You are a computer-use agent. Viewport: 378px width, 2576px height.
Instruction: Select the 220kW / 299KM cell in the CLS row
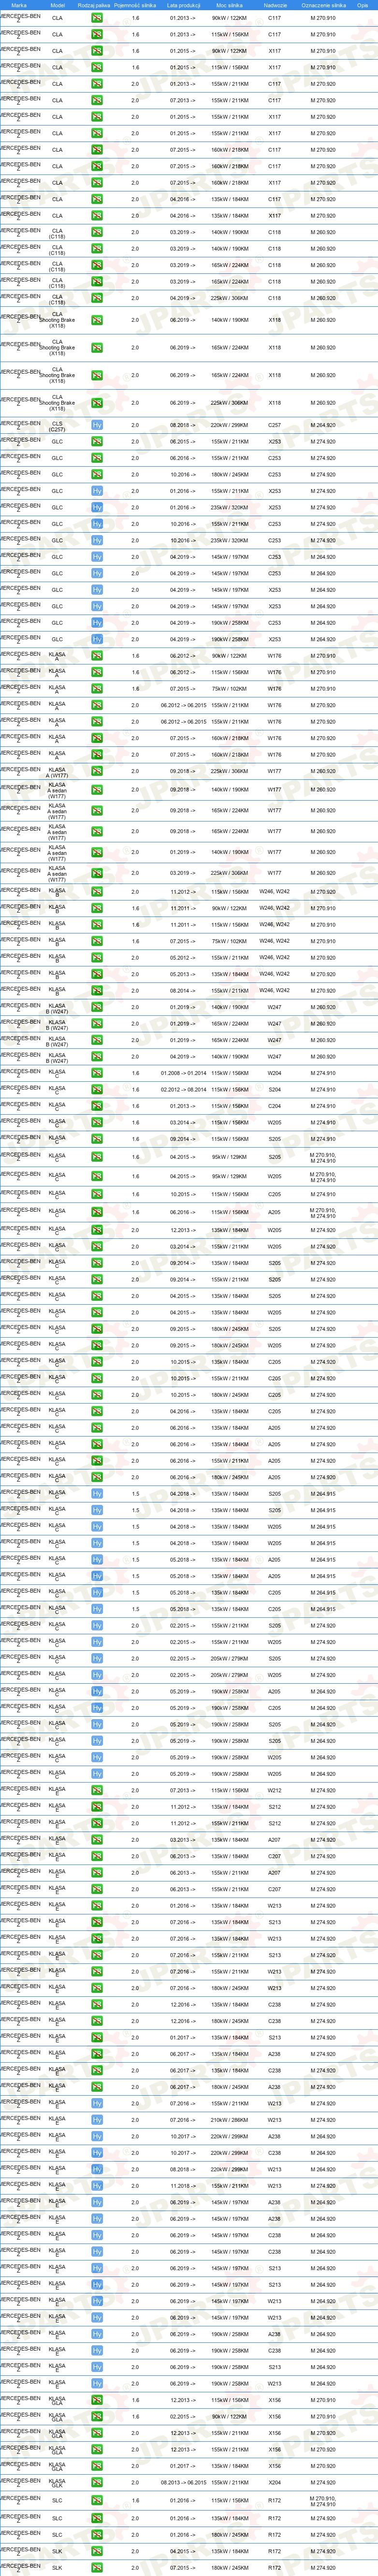(x=230, y=425)
